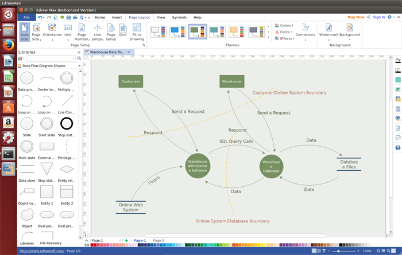Viewport: 402px width, 255px height.
Task: Click the Buy Now link
Action: (x=356, y=17)
